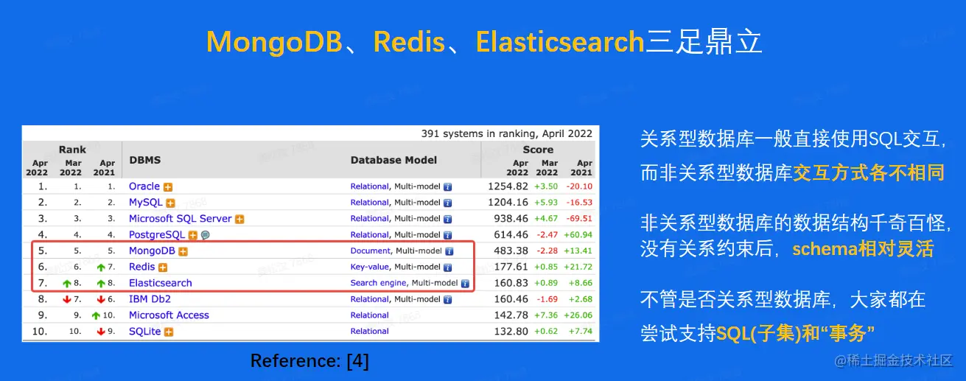Screen dimensions: 966x381
Task: Click SQLite's score value 132.80
Action: (x=511, y=332)
